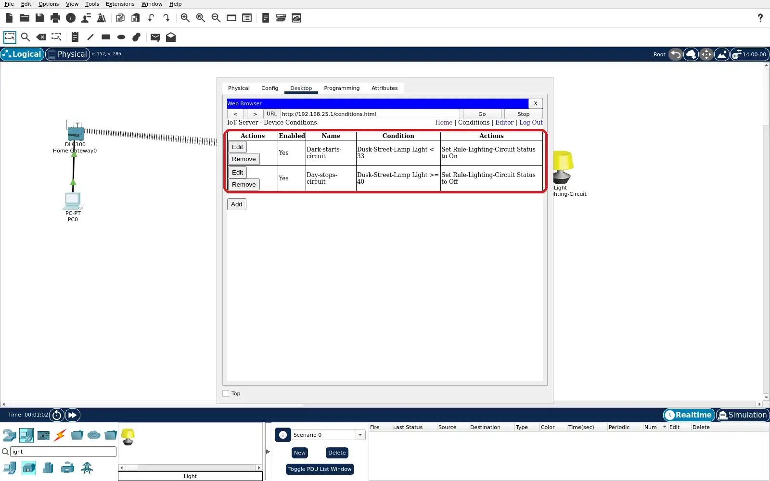Click Go button in web browser
The height and width of the screenshot is (481, 770).
click(x=482, y=114)
